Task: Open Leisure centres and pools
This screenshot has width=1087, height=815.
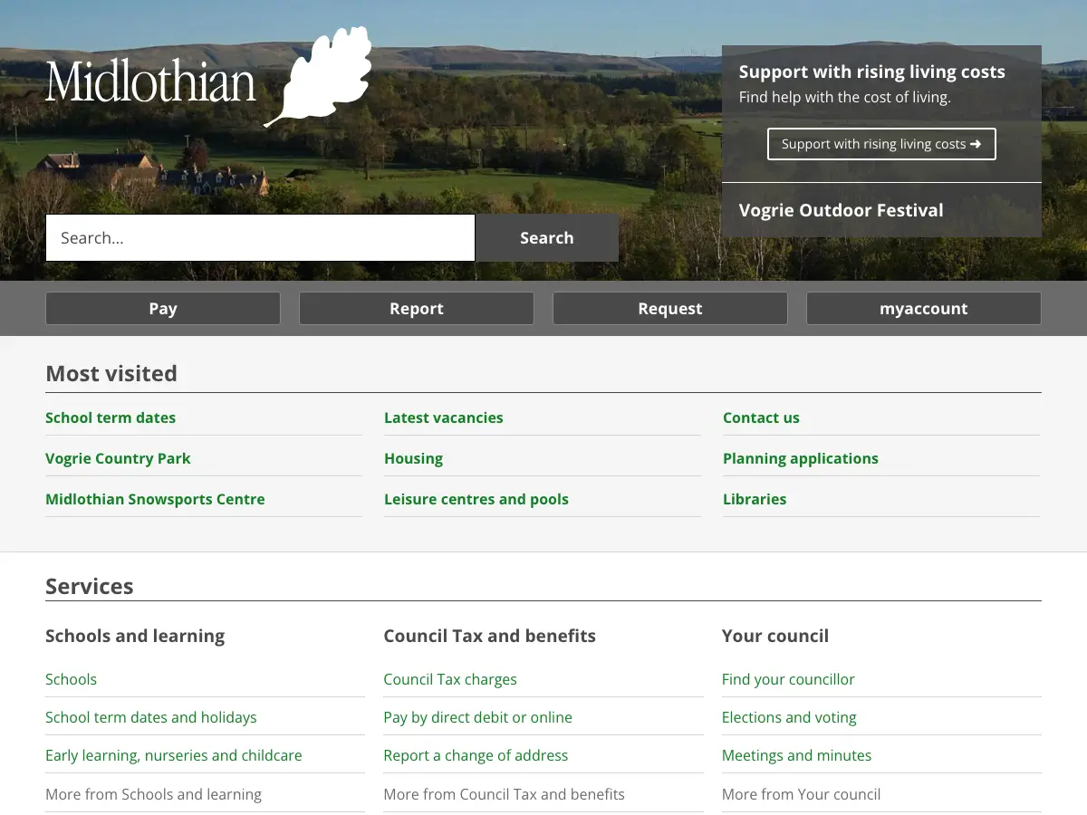Action: tap(476, 499)
